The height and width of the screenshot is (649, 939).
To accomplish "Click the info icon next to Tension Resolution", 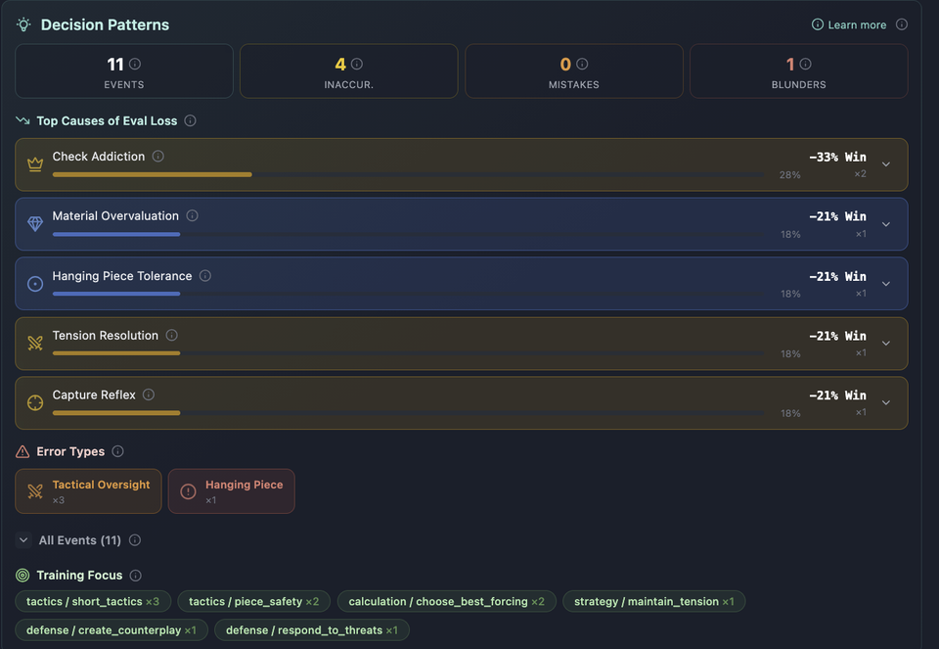I will tap(172, 335).
